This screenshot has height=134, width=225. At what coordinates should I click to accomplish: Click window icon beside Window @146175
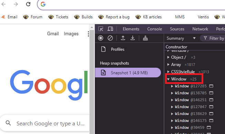click(x=211, y=121)
